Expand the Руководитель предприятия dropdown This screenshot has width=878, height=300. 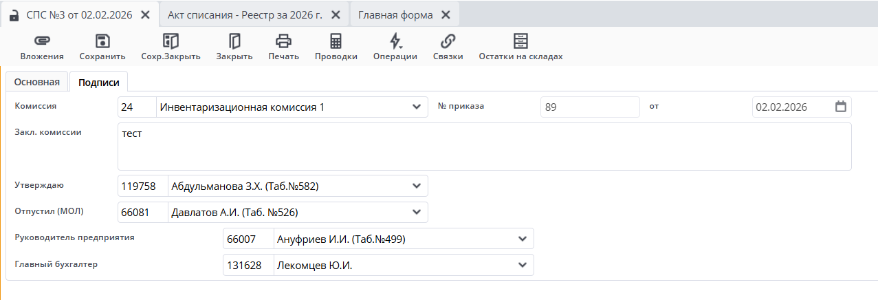[x=522, y=239]
